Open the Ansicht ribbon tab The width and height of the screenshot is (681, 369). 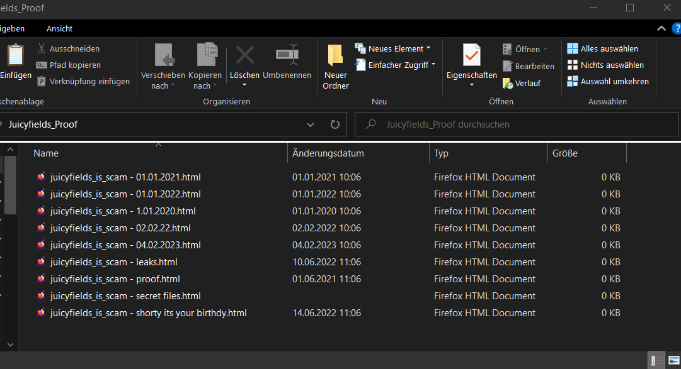tap(59, 29)
